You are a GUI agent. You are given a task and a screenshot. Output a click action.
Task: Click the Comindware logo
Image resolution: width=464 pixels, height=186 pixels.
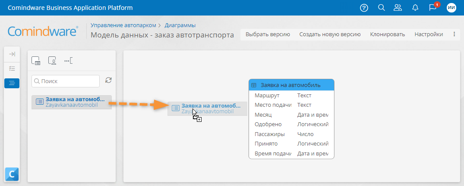[43, 31]
